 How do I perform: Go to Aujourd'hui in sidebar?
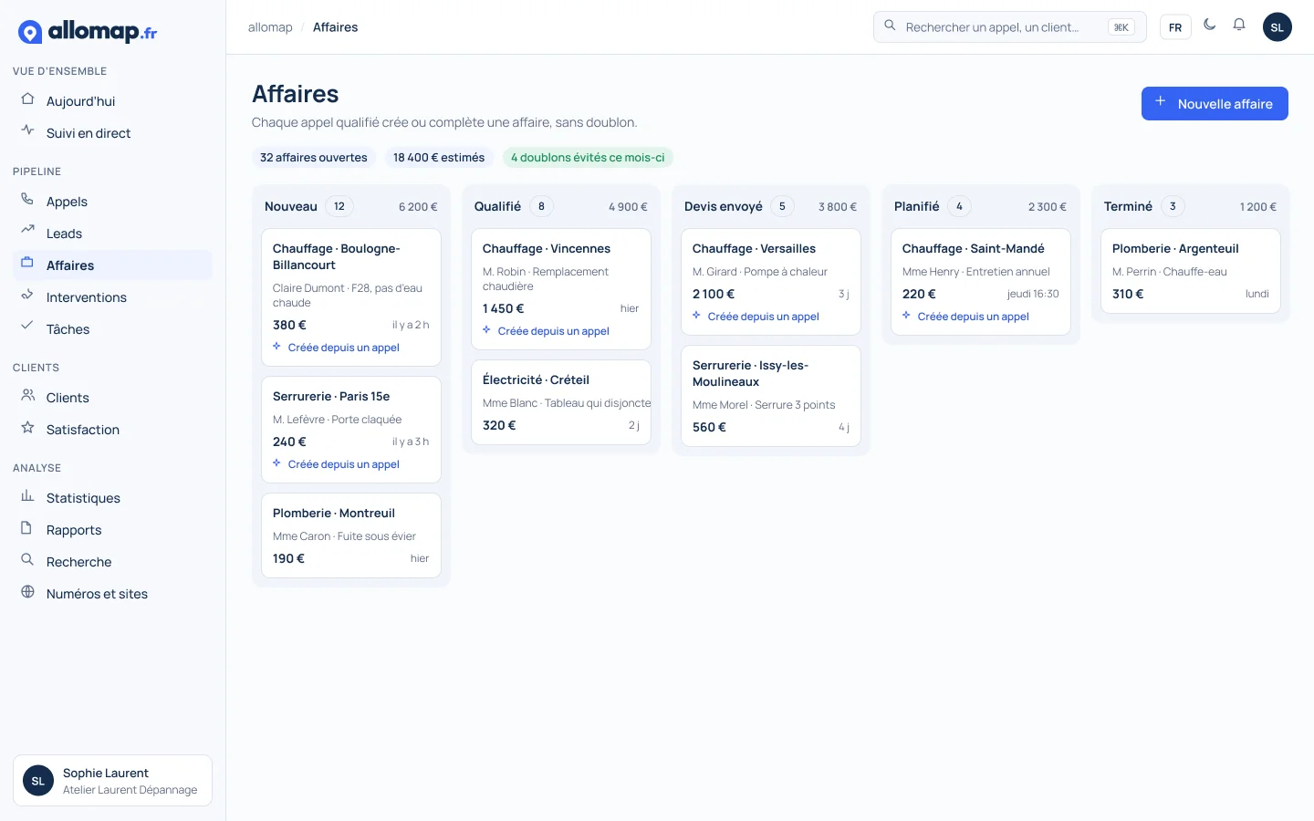[112, 101]
